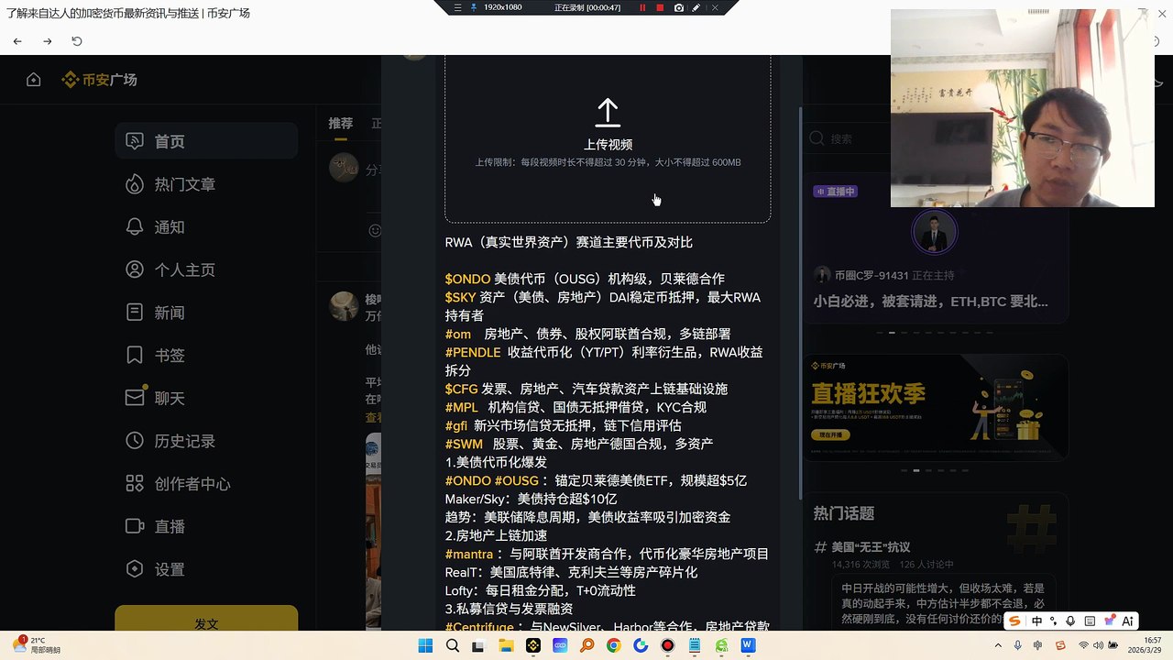Click the $CFG token tag
The height and width of the screenshot is (660, 1173).
coord(462,389)
